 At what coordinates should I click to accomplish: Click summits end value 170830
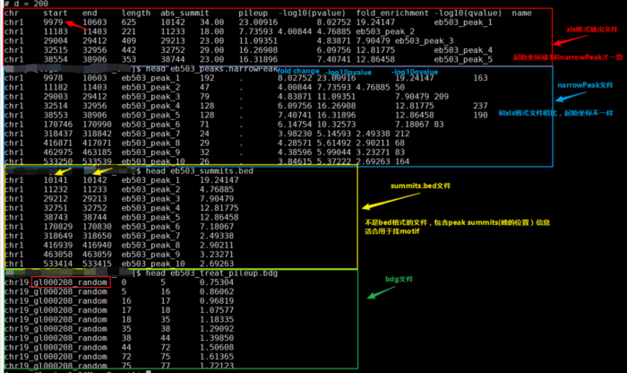click(x=97, y=227)
